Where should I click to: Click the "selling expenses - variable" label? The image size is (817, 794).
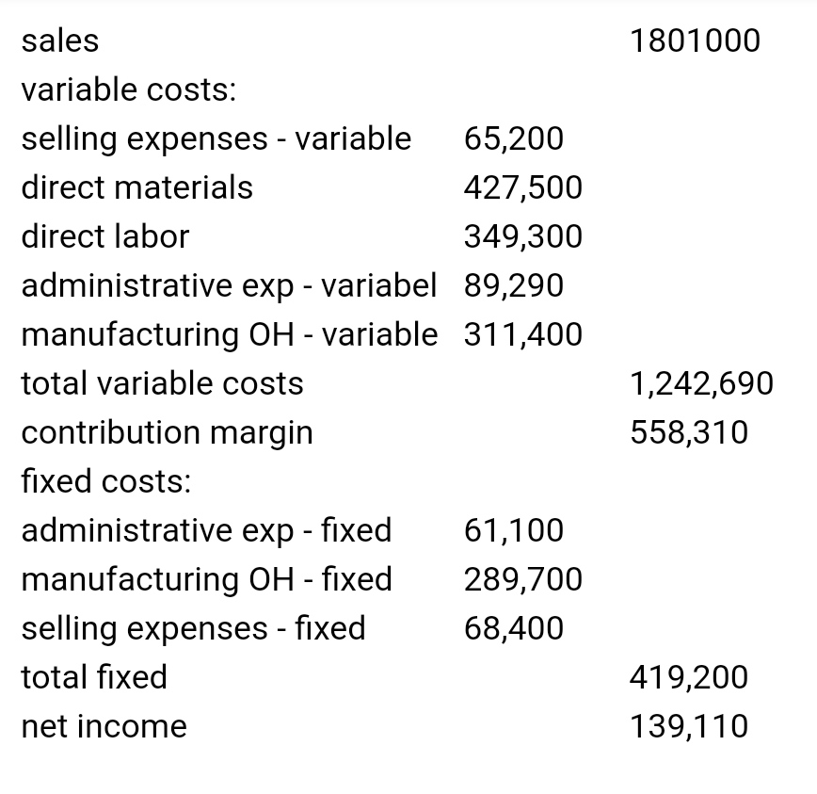(216, 138)
